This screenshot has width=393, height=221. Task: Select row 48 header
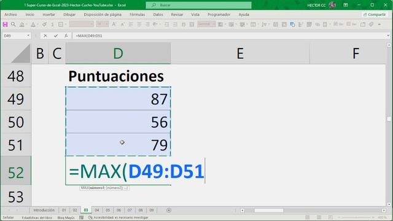coord(16,76)
